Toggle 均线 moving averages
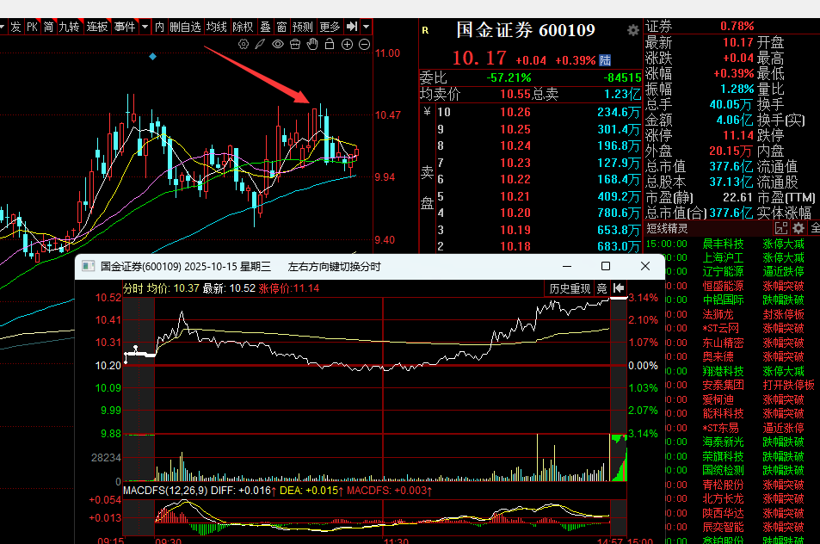Viewport: 820px width, 544px height. [217, 27]
